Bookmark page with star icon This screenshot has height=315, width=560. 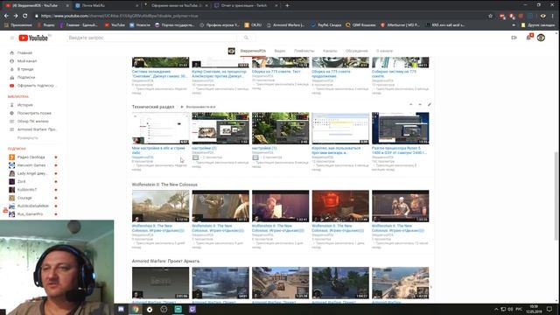(490, 16)
